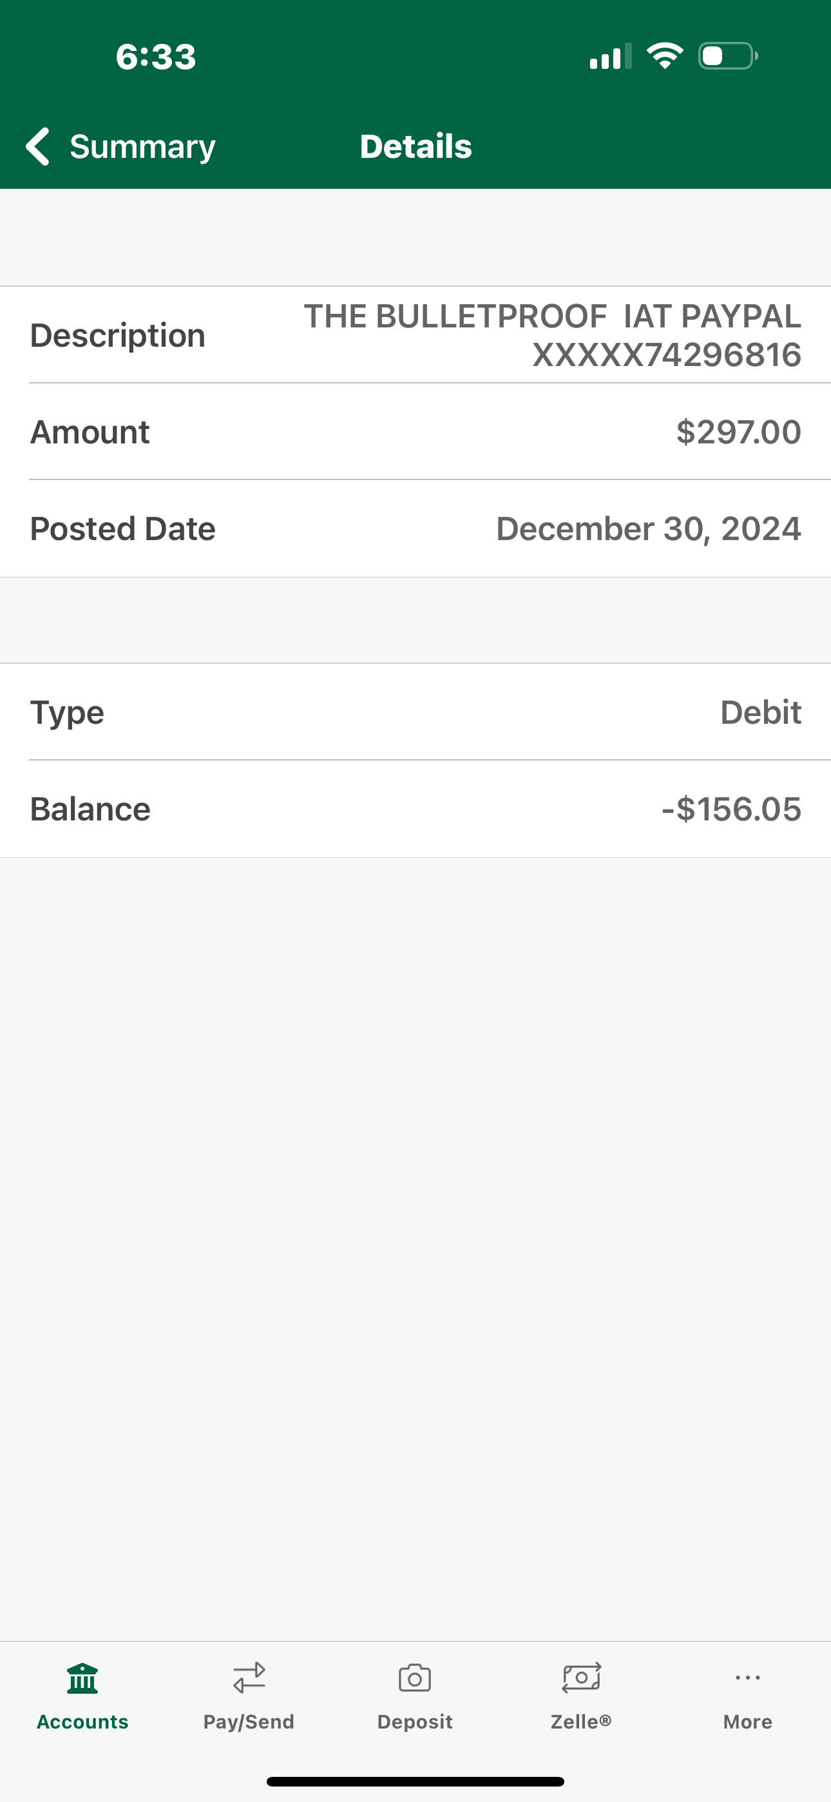The height and width of the screenshot is (1802, 831).
Task: Tap the Wi-Fi status icon
Action: pyautogui.click(x=665, y=56)
